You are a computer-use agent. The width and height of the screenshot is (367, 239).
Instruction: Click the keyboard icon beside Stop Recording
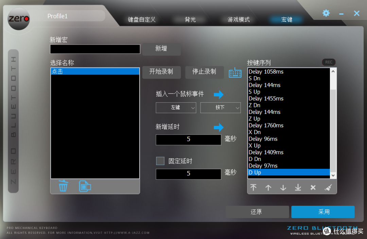[235, 73]
